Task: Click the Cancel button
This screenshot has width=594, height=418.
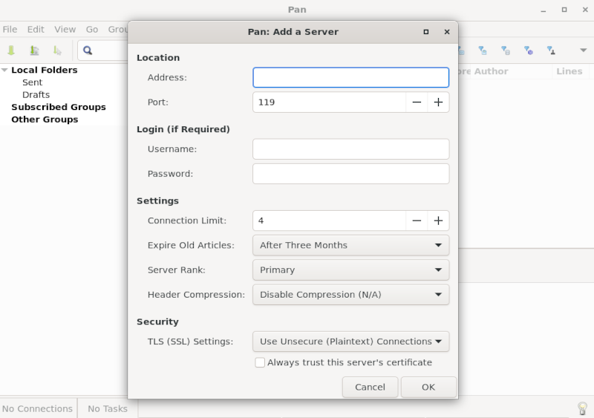Action: [370, 387]
